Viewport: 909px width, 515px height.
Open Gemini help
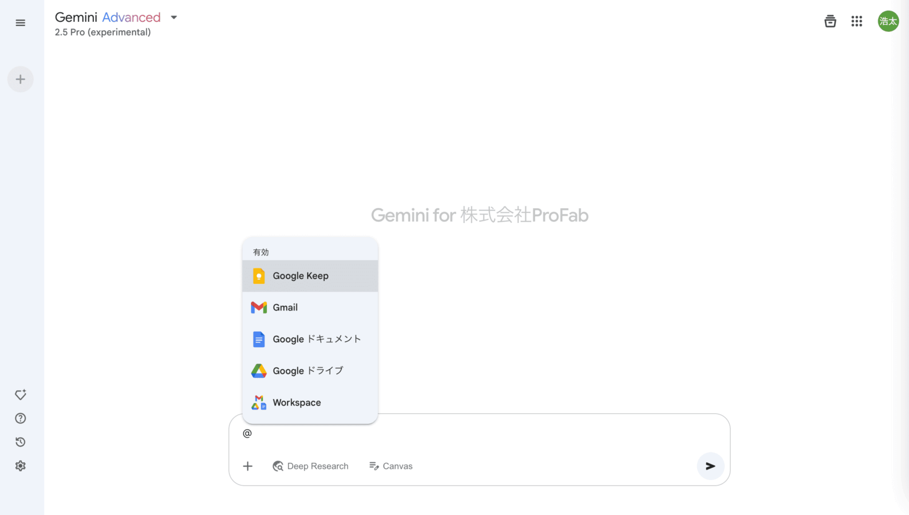click(20, 418)
